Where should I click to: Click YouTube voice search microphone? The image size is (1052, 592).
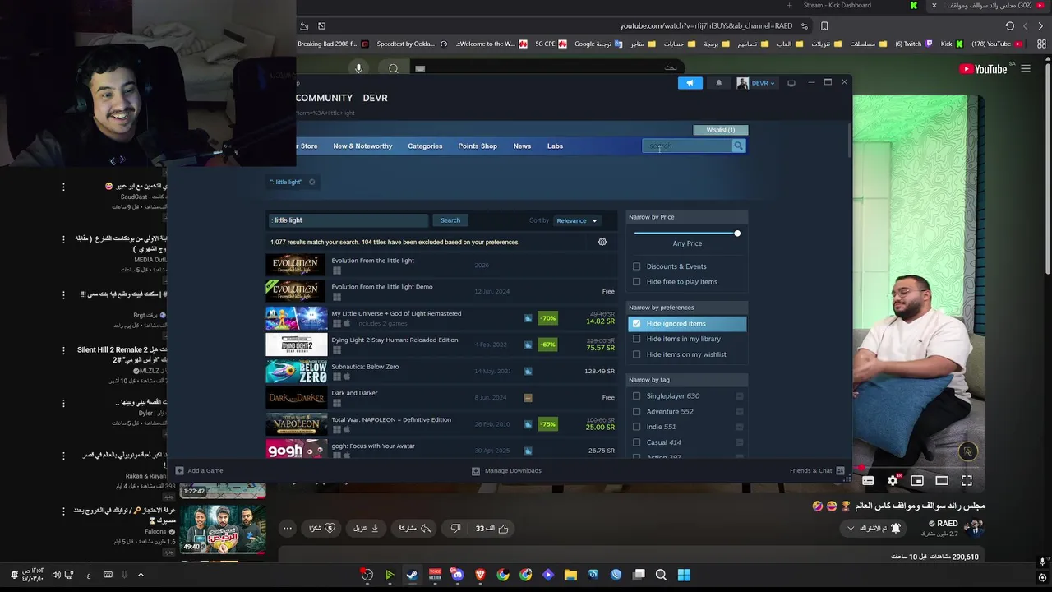tap(358, 68)
